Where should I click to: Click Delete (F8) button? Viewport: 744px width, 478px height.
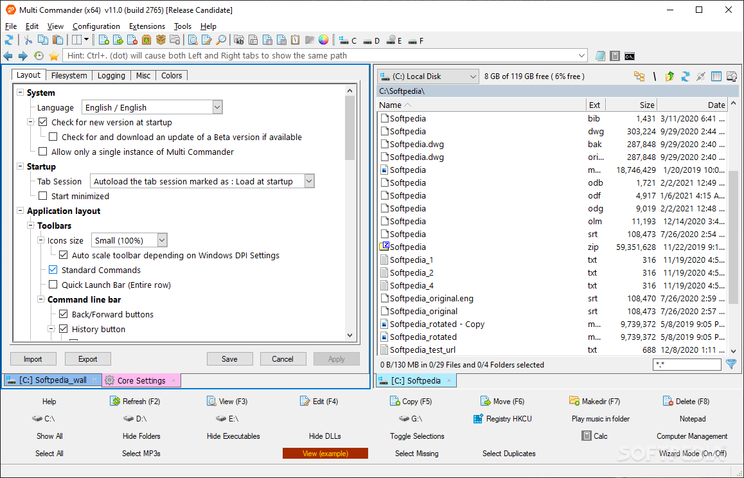[x=686, y=401]
